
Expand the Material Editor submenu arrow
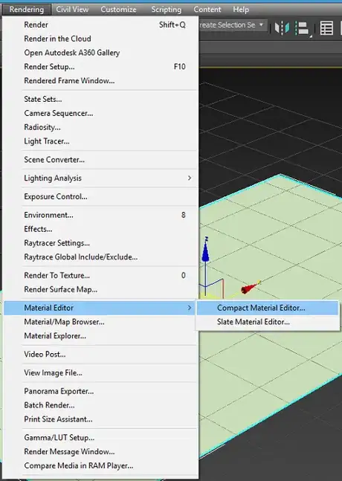point(190,308)
